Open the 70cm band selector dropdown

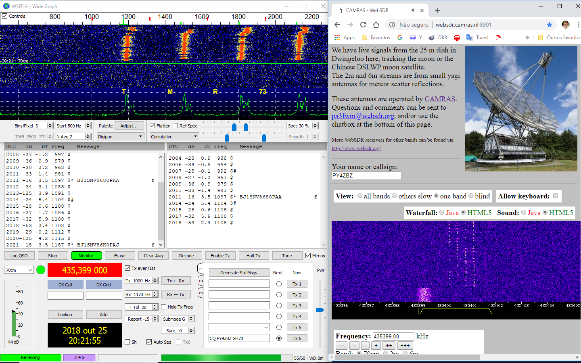point(19,270)
